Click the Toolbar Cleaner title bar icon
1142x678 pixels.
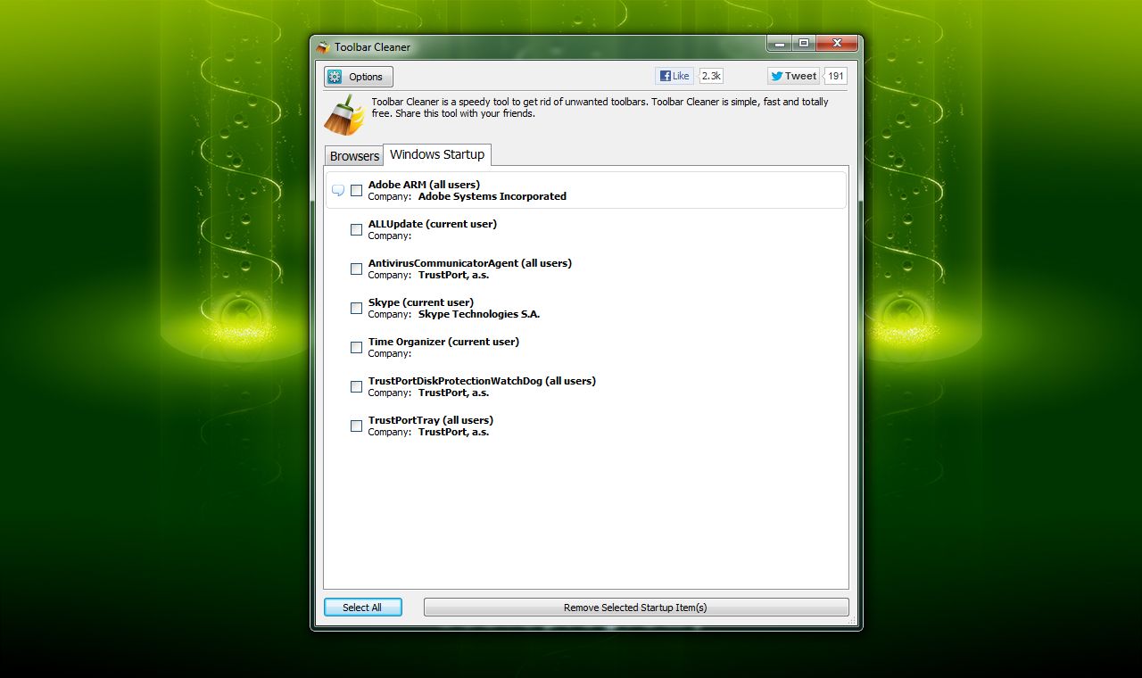pos(323,46)
